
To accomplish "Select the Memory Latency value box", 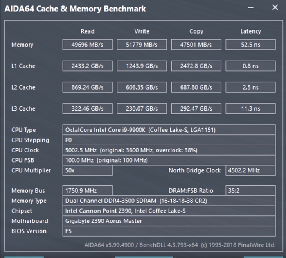I will tap(250, 45).
